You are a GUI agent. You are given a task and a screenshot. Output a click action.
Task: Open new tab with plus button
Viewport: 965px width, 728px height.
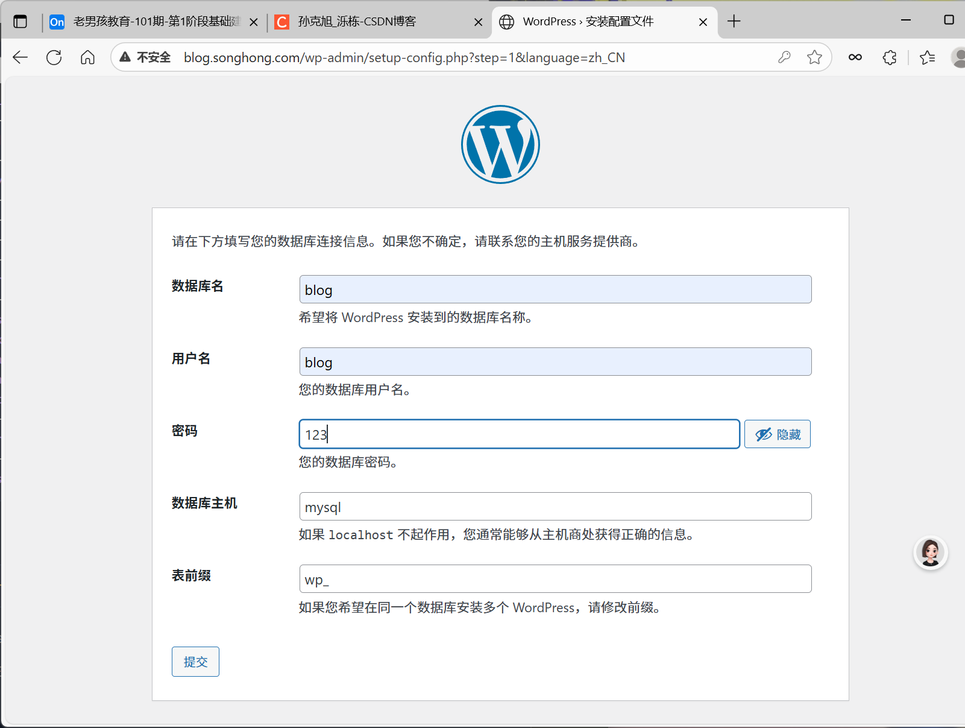[x=734, y=22]
